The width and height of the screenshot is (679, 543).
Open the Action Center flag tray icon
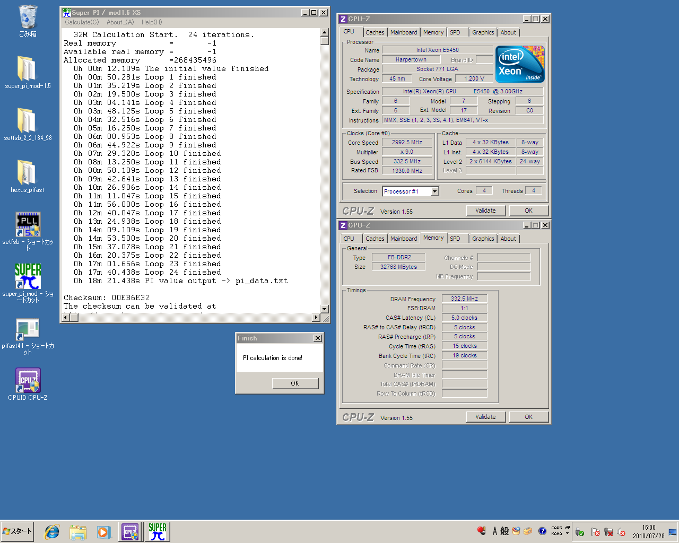pyautogui.click(x=595, y=532)
